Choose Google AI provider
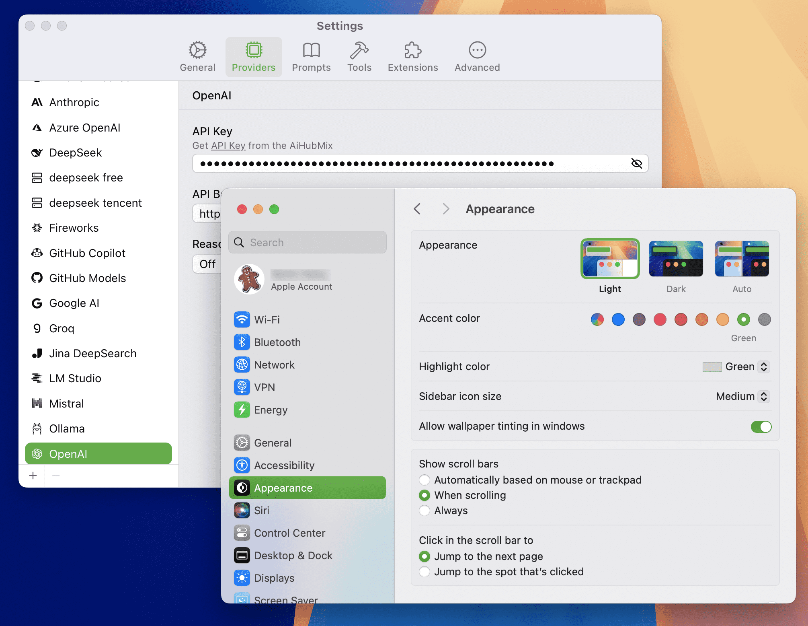808x626 pixels. pyautogui.click(x=98, y=303)
